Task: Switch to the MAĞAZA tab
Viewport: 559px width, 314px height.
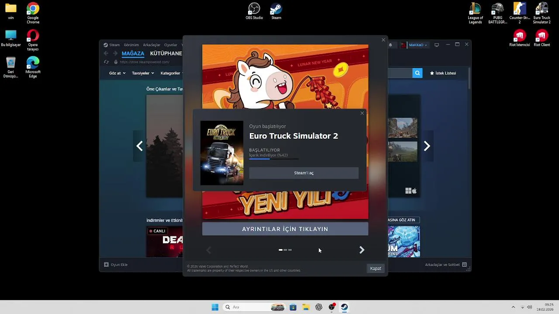Action: (133, 53)
